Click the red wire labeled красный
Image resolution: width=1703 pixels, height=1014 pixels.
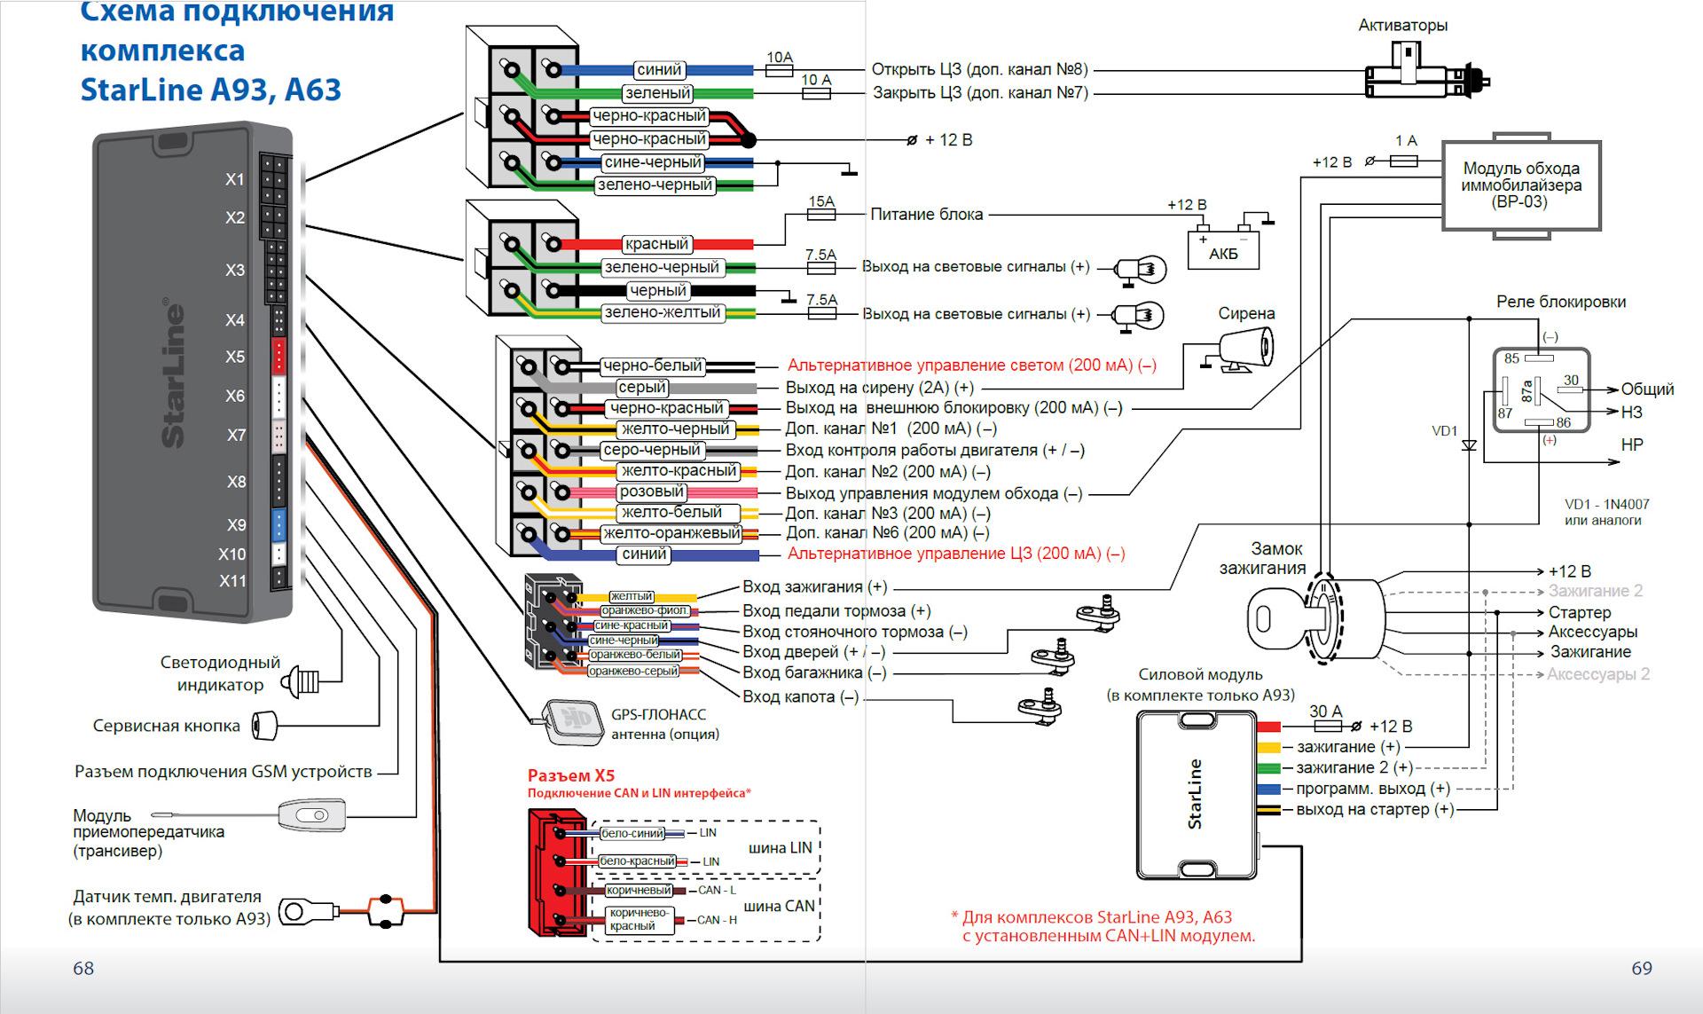(x=656, y=244)
